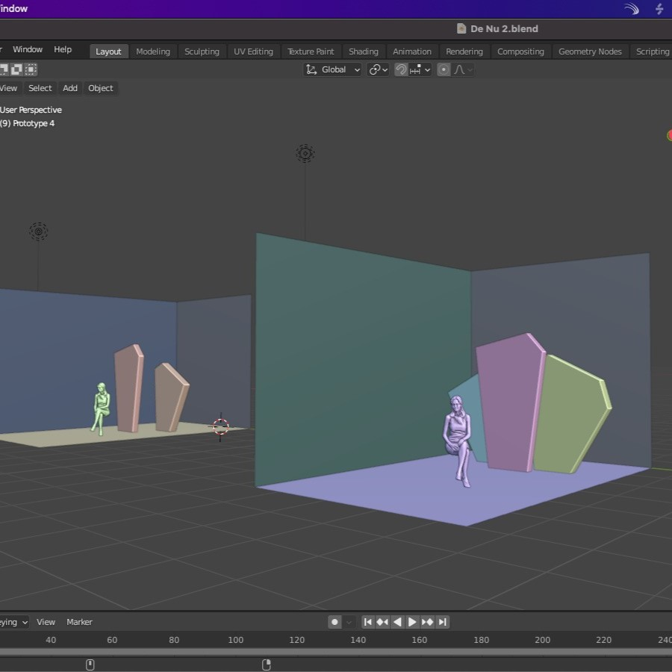Image resolution: width=672 pixels, height=672 pixels.
Task: Jump to the next keyframe
Action: point(427,622)
